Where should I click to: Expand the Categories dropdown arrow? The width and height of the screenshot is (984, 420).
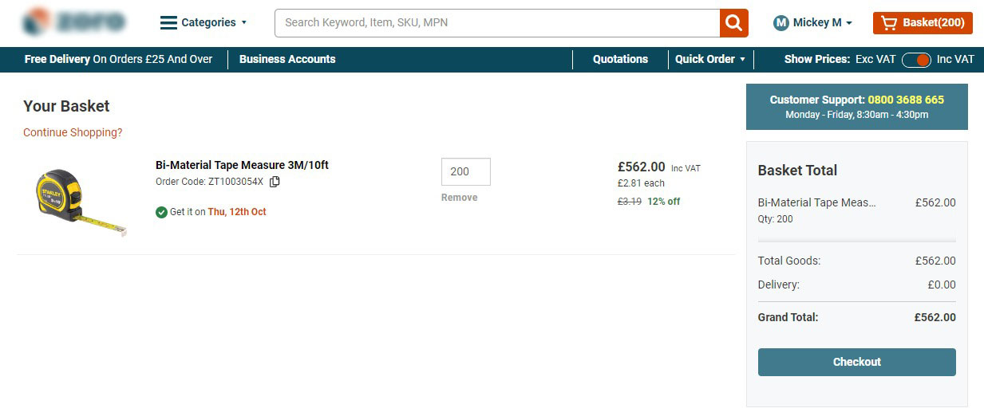click(244, 23)
